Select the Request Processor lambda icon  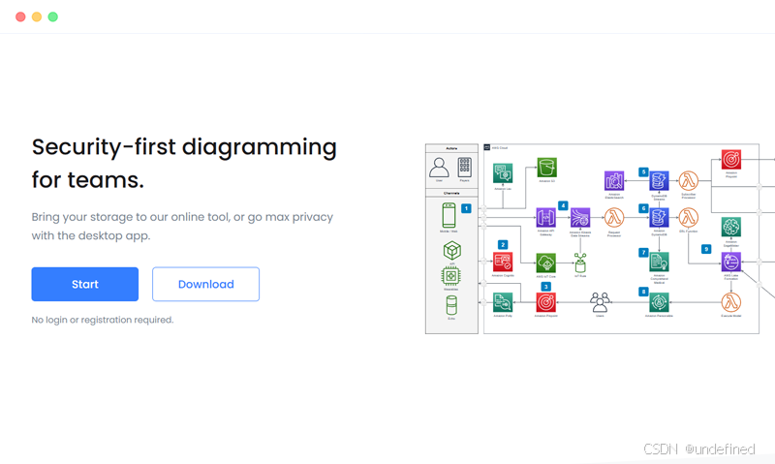[x=614, y=217]
